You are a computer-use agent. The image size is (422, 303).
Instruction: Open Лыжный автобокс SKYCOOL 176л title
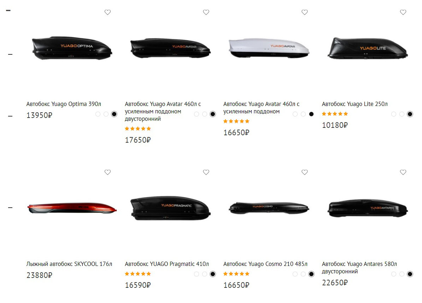tap(69, 264)
